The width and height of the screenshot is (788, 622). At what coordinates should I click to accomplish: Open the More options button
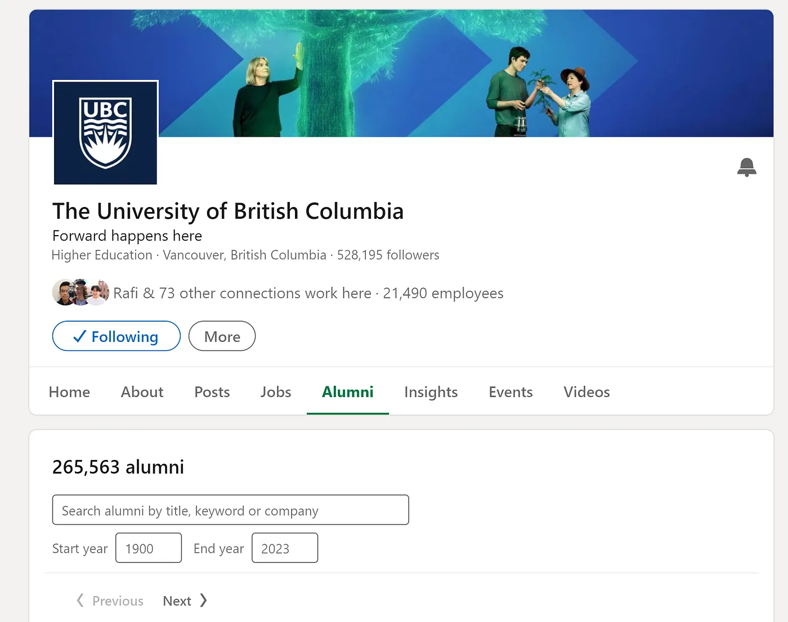coord(222,336)
